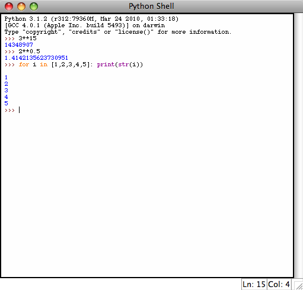Click the output 14348907
This screenshot has width=303, height=290.
tap(19, 45)
